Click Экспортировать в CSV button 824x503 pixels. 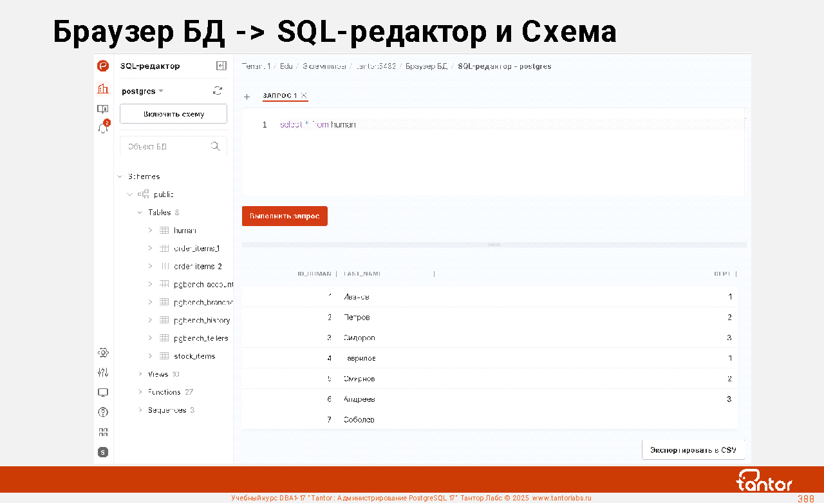pyautogui.click(x=693, y=450)
